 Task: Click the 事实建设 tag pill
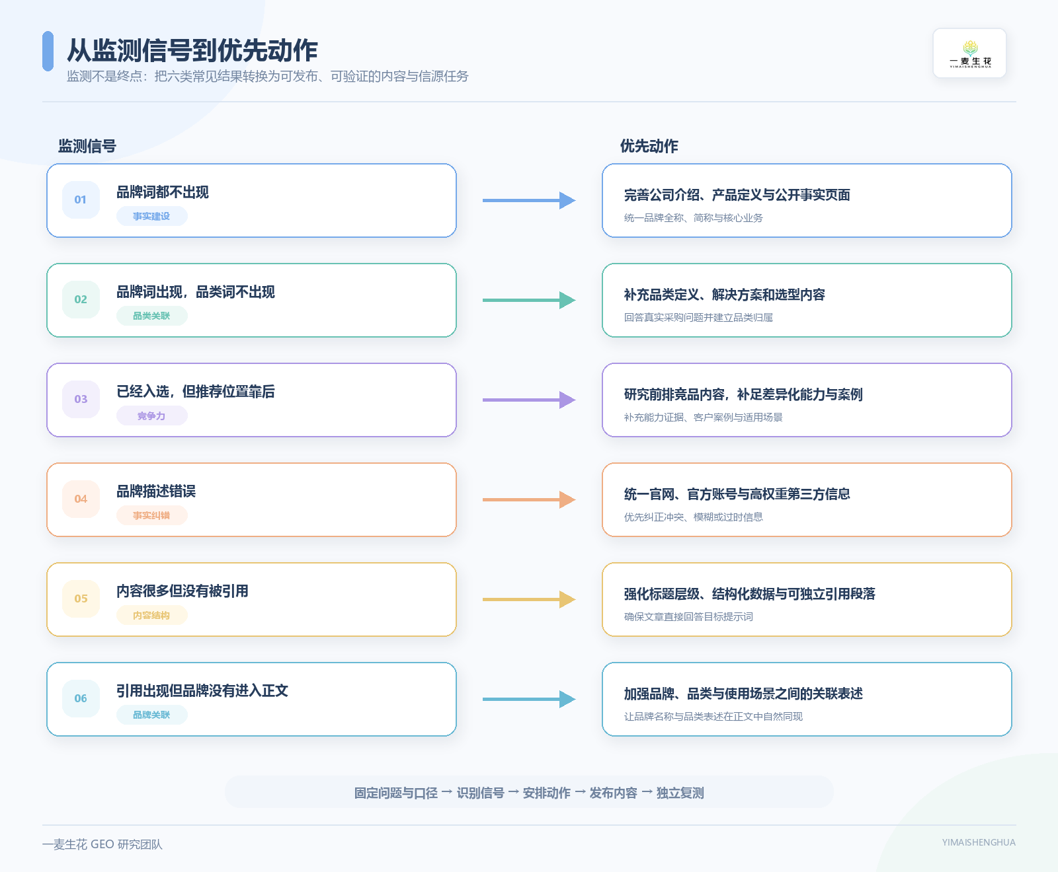[151, 216]
